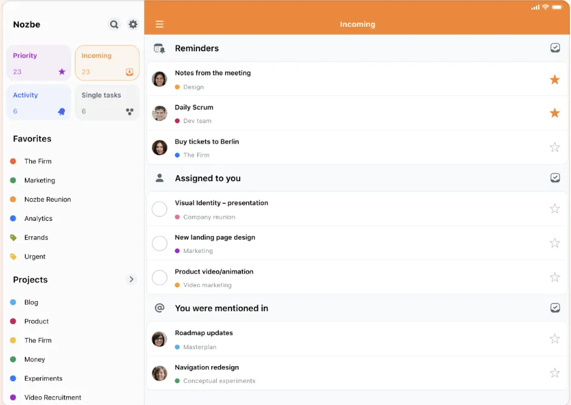Click the Wi-Fi status icon
The height and width of the screenshot is (405, 571).
pos(545,7)
